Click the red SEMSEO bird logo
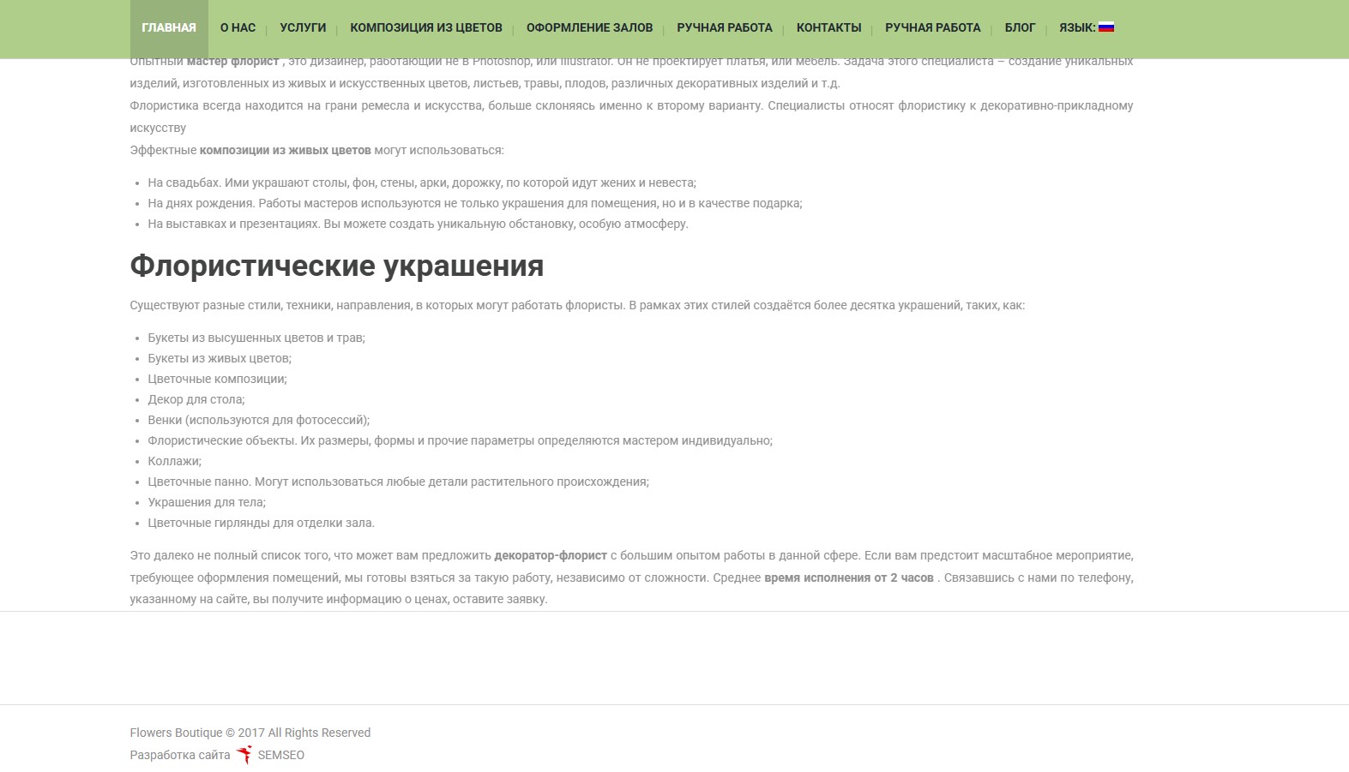This screenshot has height=772, width=1349. tap(244, 755)
